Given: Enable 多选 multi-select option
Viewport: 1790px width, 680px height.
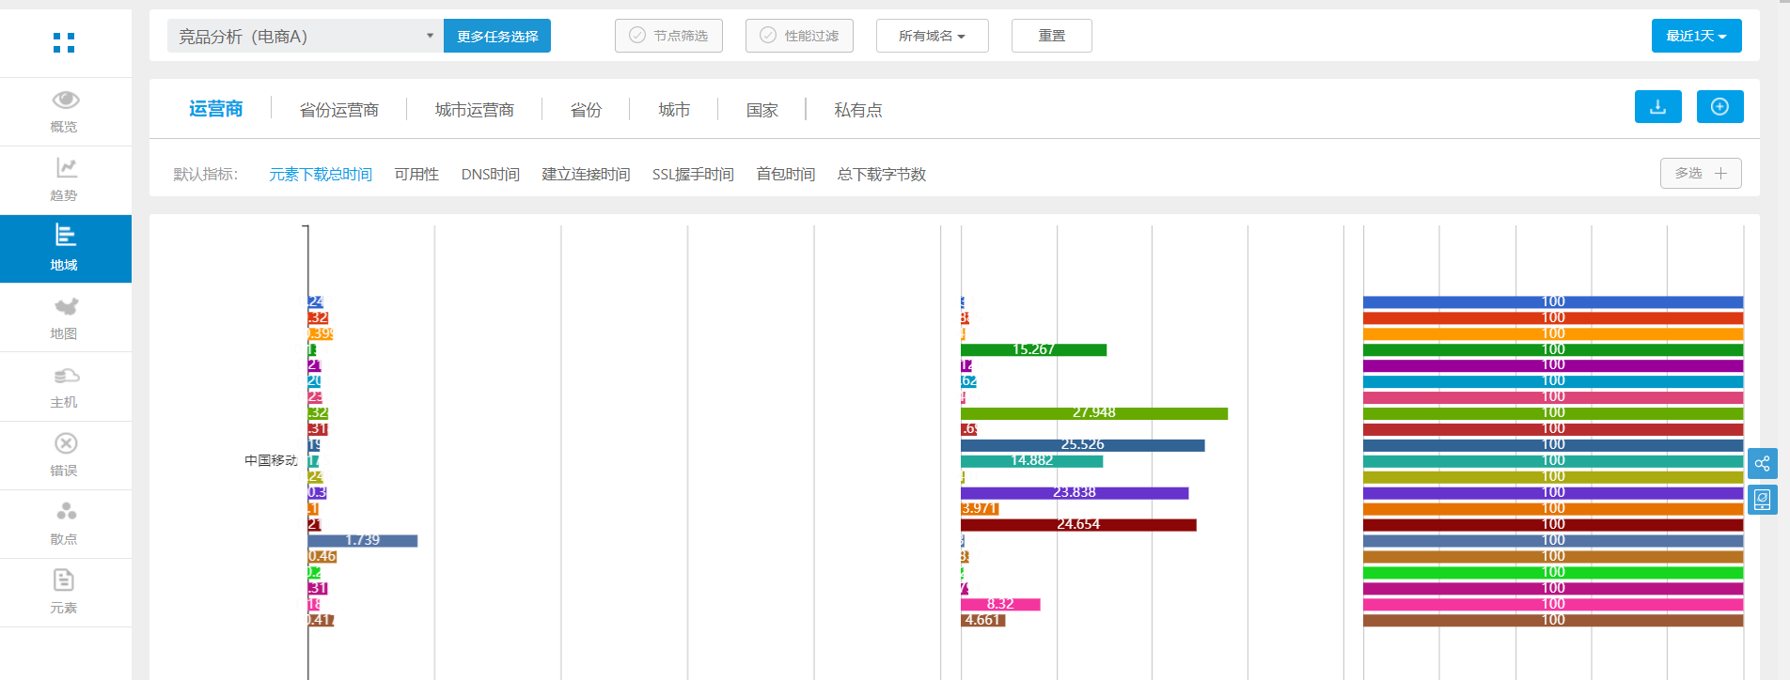Looking at the screenshot, I should click(1700, 174).
